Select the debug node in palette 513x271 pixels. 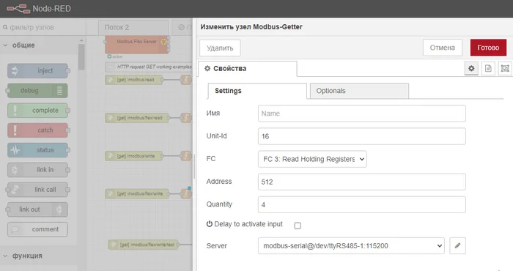(37, 91)
